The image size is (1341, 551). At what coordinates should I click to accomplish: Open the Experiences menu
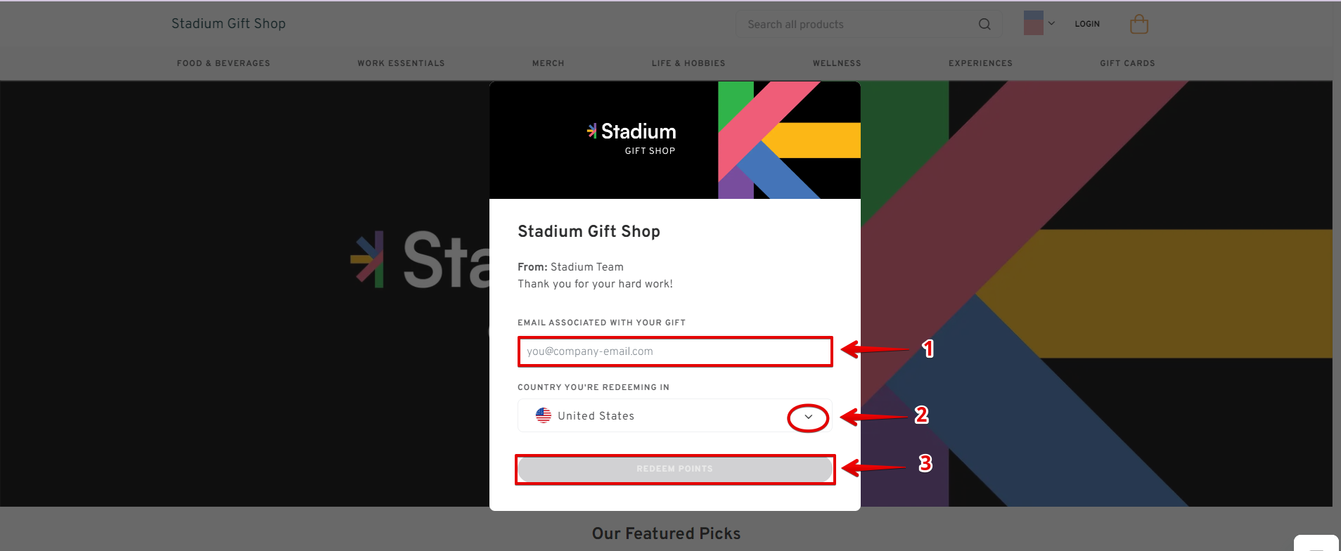tap(980, 63)
